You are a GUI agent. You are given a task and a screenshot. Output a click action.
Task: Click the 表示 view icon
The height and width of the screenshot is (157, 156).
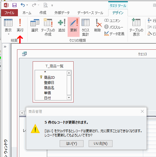(8, 23)
